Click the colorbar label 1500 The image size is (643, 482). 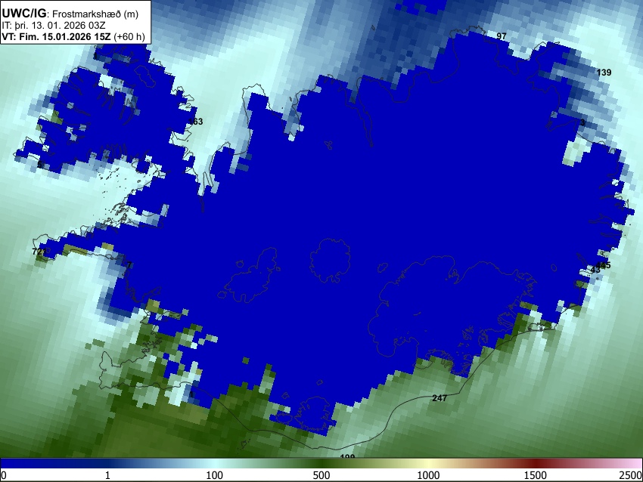tap(535, 475)
